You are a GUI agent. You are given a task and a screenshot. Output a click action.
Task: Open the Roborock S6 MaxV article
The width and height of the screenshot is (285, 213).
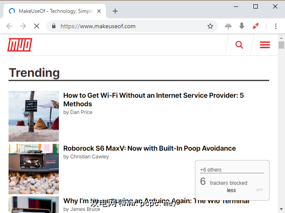pos(149,148)
